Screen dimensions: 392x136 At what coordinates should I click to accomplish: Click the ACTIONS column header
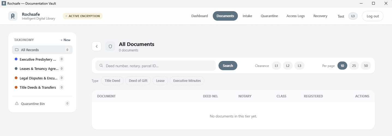pyautogui.click(x=362, y=96)
